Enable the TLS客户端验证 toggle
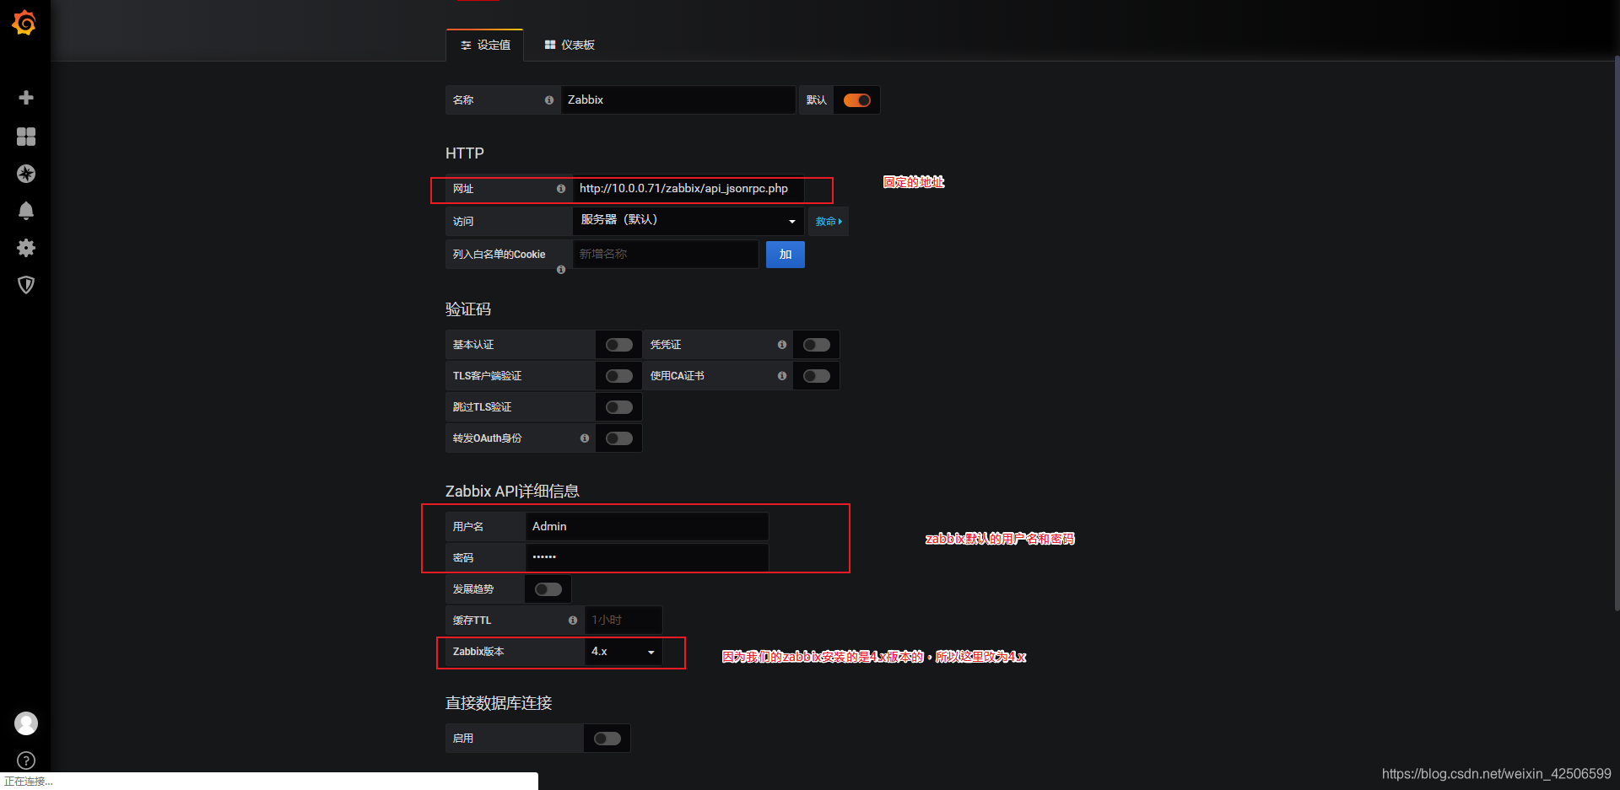 [619, 376]
